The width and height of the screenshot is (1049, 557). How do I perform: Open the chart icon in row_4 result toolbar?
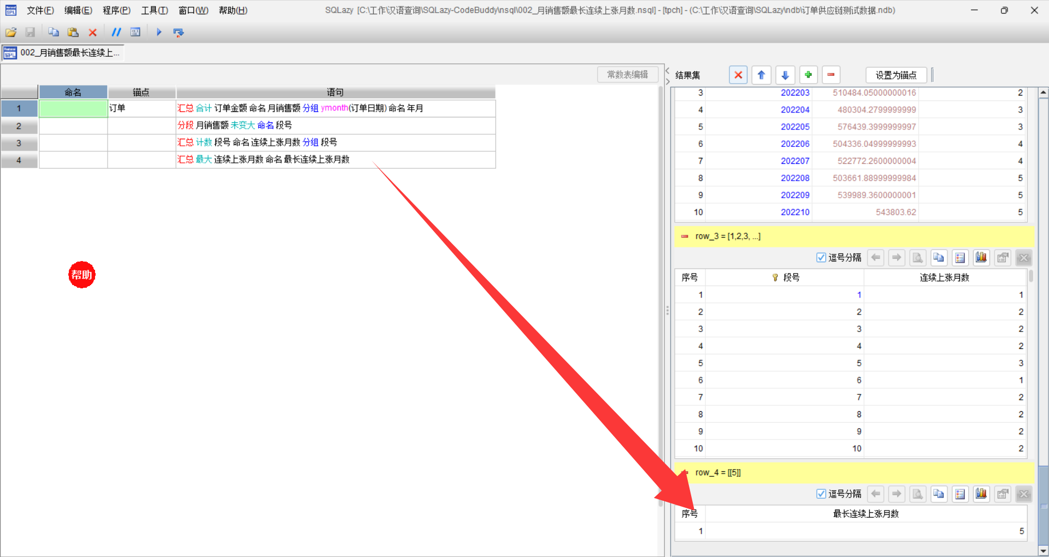[981, 494]
